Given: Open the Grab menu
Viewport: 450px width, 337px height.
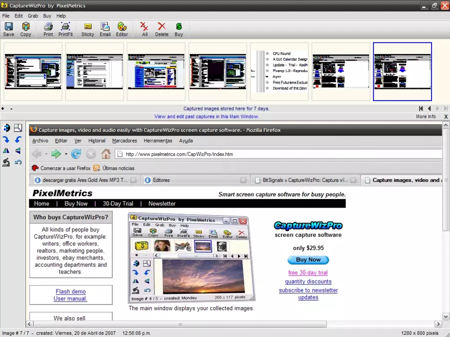Looking at the screenshot, I should coord(33,16).
